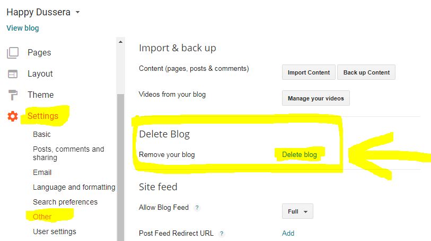The width and height of the screenshot is (431, 241).
Task: Select Other settings in sidebar
Action: point(42,217)
